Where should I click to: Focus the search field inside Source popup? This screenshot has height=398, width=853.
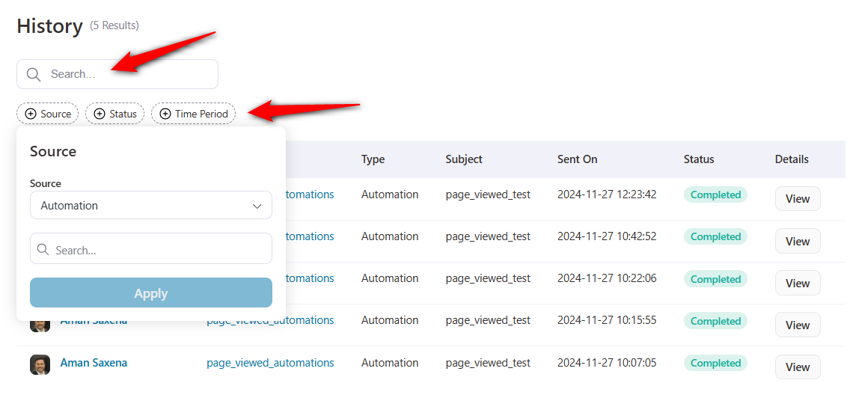coord(151,248)
